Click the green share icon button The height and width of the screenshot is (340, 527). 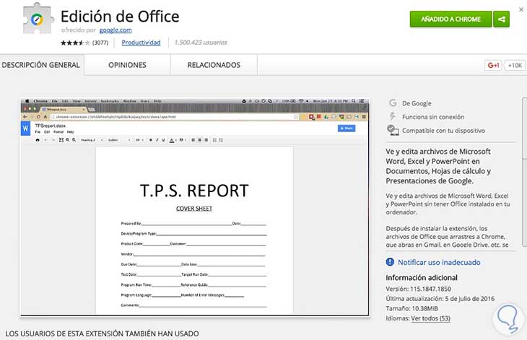[502, 19]
